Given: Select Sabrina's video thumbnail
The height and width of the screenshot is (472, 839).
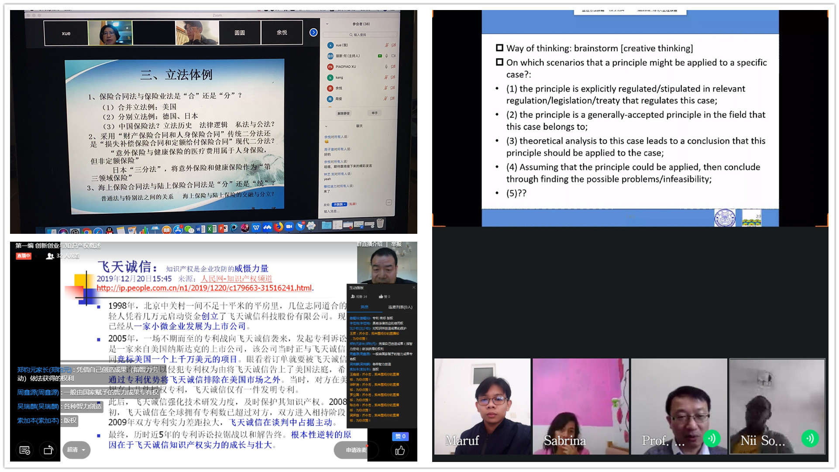Looking at the screenshot, I should click(x=580, y=406).
